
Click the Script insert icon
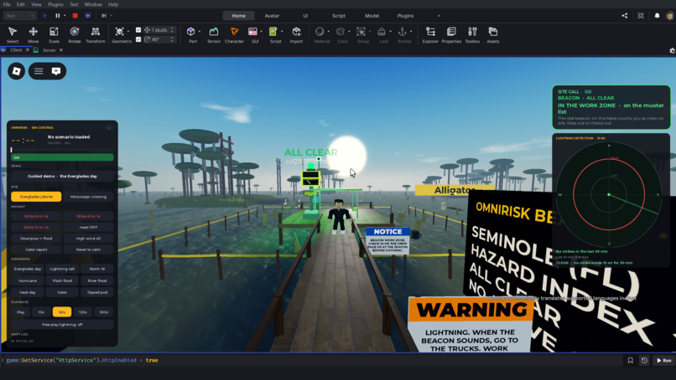coord(273,32)
